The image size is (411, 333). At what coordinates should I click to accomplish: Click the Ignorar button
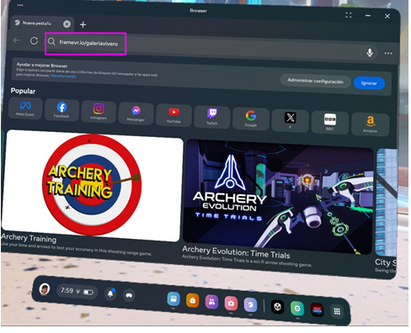369,83
